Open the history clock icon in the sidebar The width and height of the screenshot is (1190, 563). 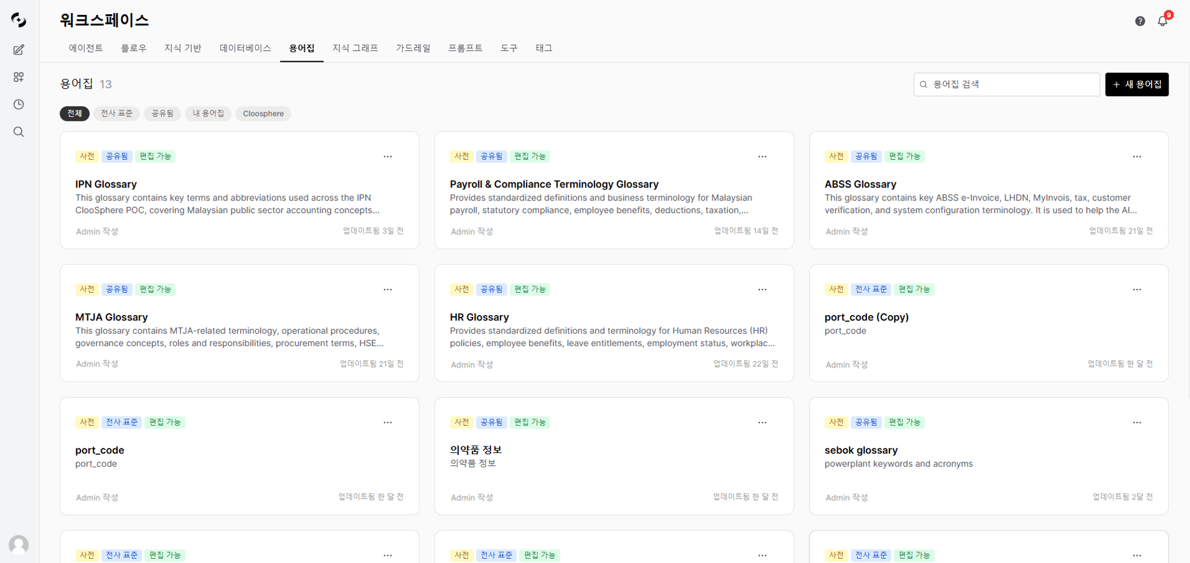coord(18,104)
